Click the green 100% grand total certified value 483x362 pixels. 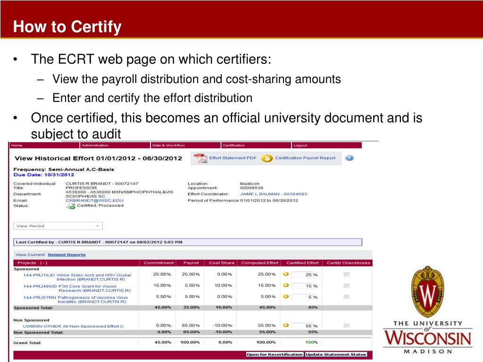click(x=311, y=342)
